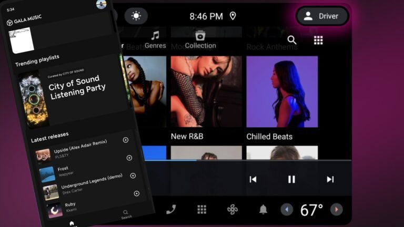Click the Chilled Beats label
The width and height of the screenshot is (404, 227).
[x=269, y=137]
